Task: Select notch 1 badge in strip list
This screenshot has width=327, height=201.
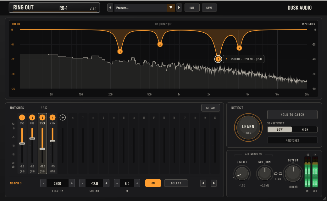Action: 22,117
